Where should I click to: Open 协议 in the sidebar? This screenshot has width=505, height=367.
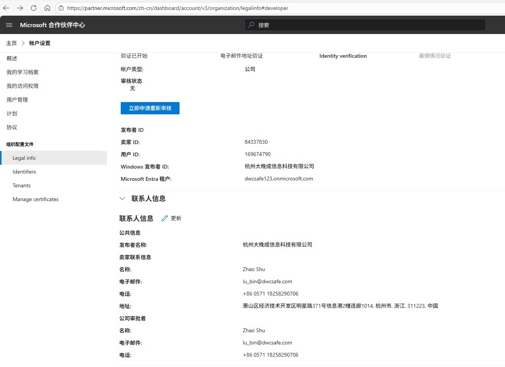tap(12, 127)
